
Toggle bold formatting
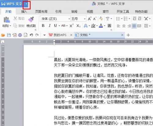pyautogui.click(x=43, y=26)
